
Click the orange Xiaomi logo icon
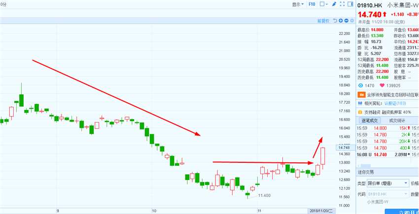[361, 95]
